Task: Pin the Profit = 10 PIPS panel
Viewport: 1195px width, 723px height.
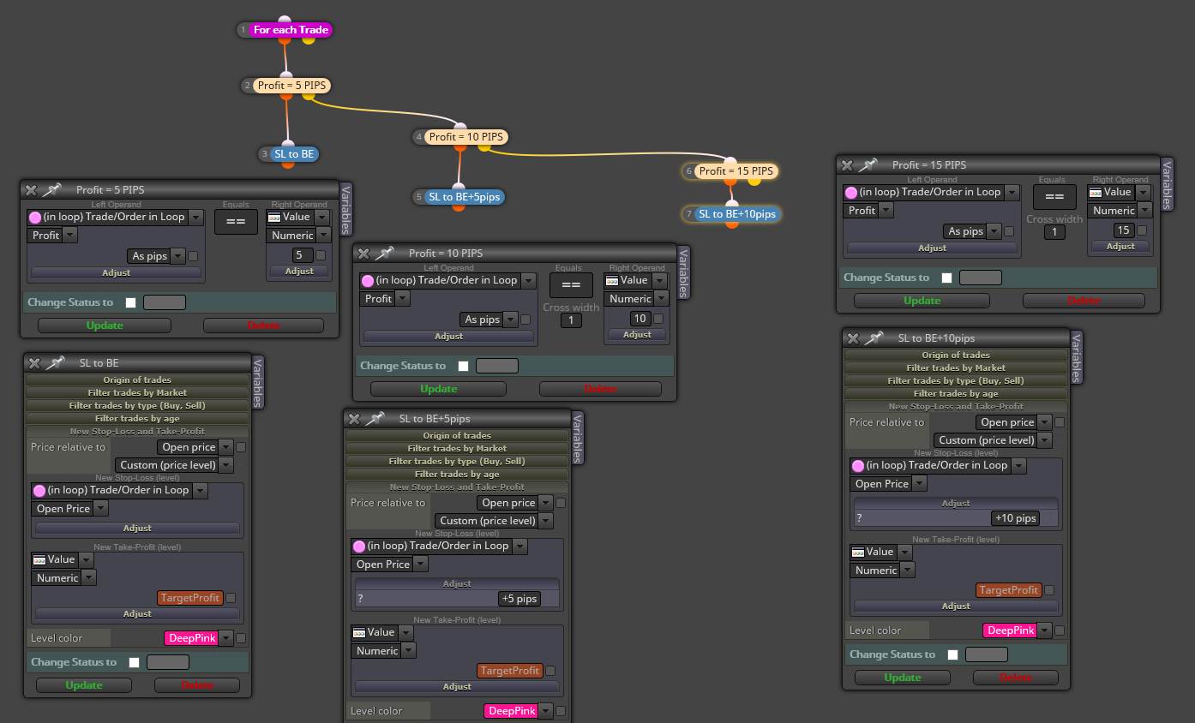Action: (x=385, y=253)
